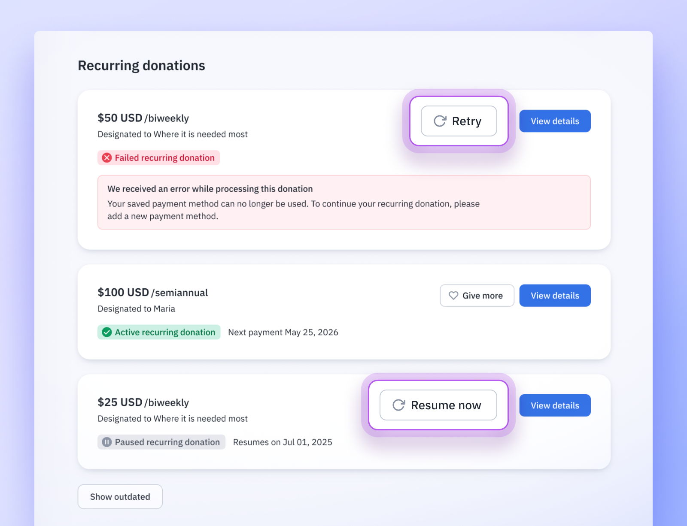Click the Retry circular arrow icon
Screen dimensions: 687x526
(x=440, y=121)
